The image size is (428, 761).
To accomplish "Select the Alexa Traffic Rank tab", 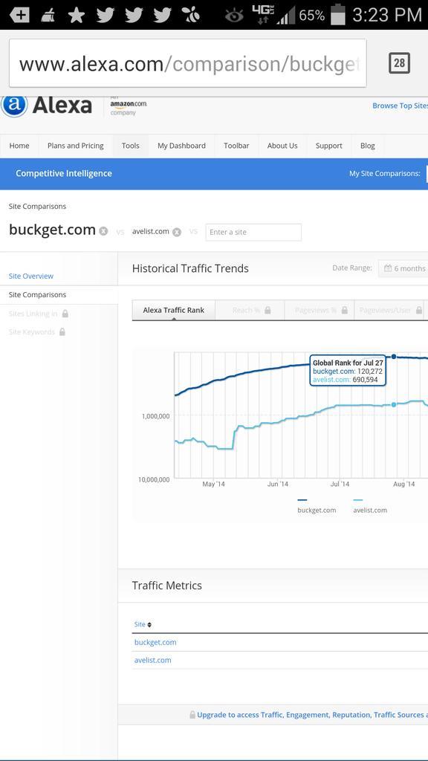I will tap(174, 310).
